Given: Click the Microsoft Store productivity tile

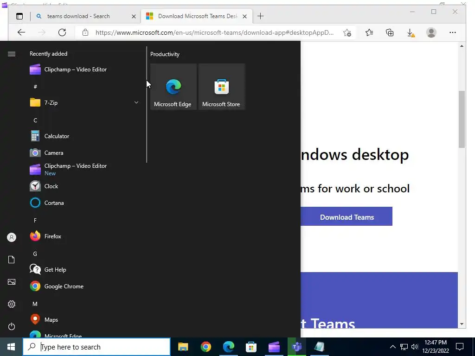Looking at the screenshot, I should (x=221, y=87).
